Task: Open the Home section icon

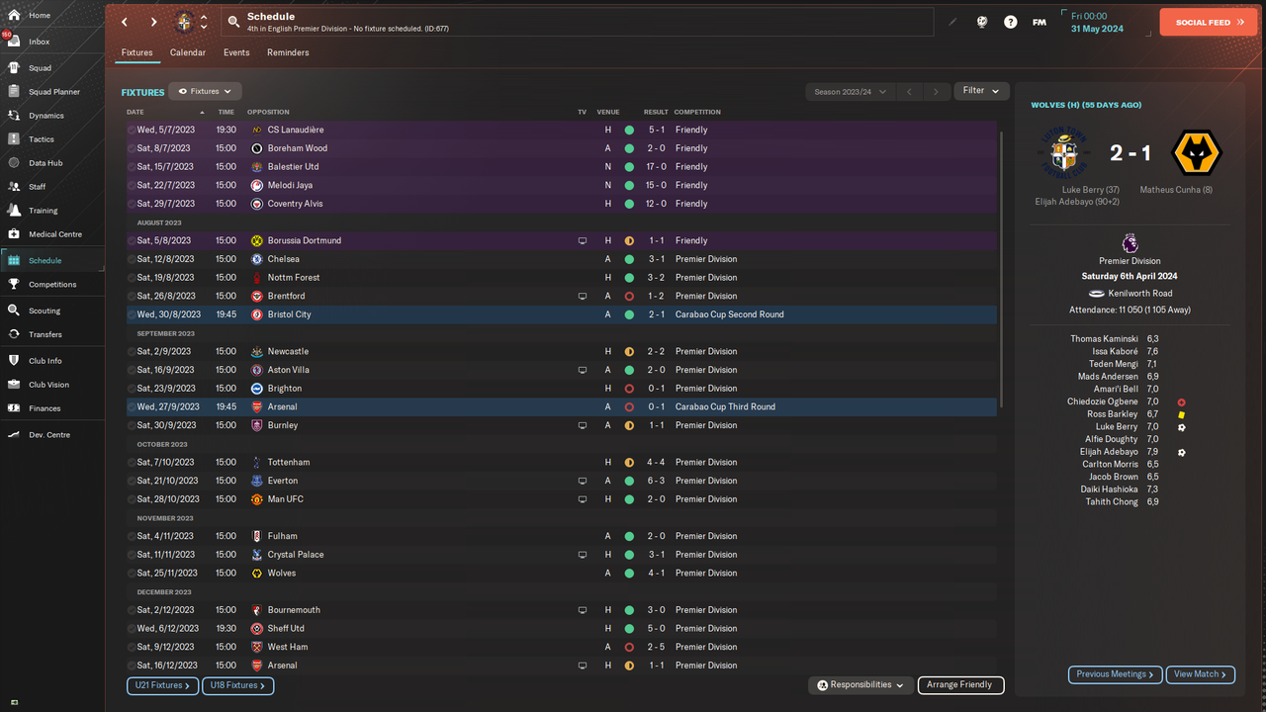Action: 14,16
